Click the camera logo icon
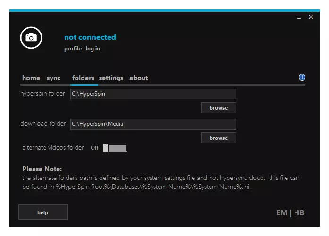 click(31, 37)
